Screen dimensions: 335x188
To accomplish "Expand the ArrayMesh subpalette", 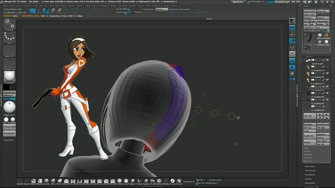I will (x=310, y=171).
